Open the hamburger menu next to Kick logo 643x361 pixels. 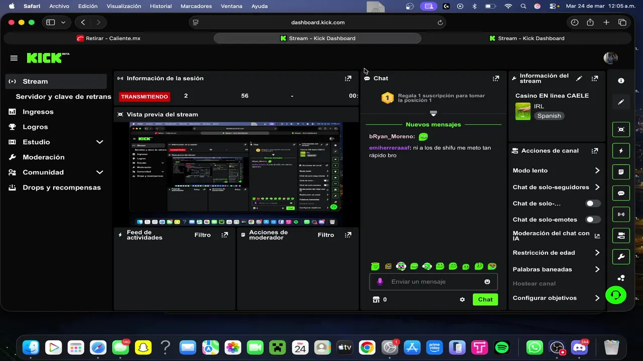pos(14,58)
